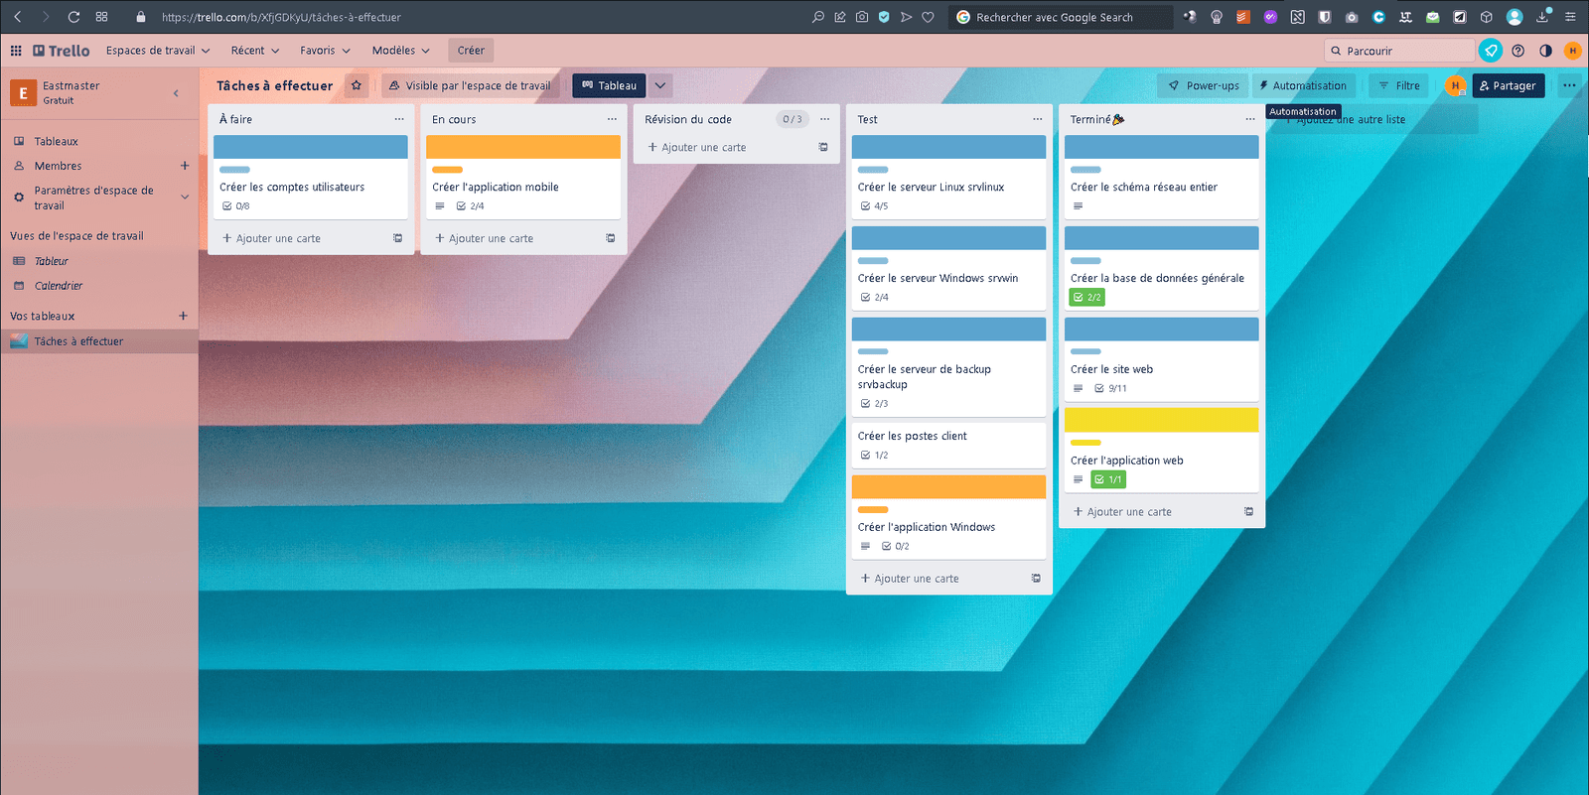The height and width of the screenshot is (795, 1589).
Task: Open the Tableur workspace view
Action: pyautogui.click(x=99, y=261)
